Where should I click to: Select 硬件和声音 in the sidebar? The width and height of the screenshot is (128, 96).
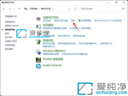point(10,30)
